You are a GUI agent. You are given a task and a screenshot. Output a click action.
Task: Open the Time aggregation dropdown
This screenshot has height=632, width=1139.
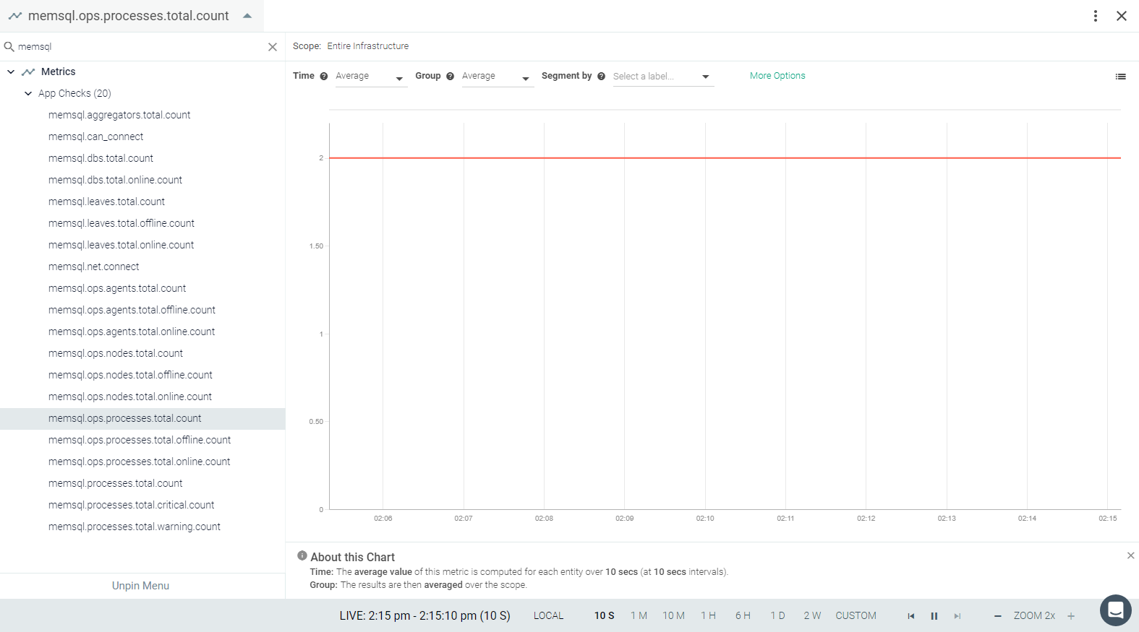pos(371,77)
